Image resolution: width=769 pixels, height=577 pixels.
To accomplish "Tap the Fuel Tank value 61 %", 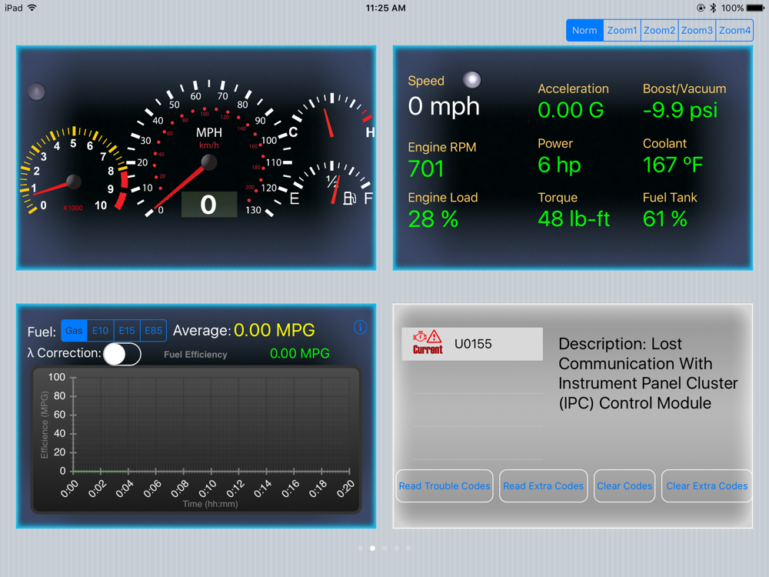I will [665, 218].
